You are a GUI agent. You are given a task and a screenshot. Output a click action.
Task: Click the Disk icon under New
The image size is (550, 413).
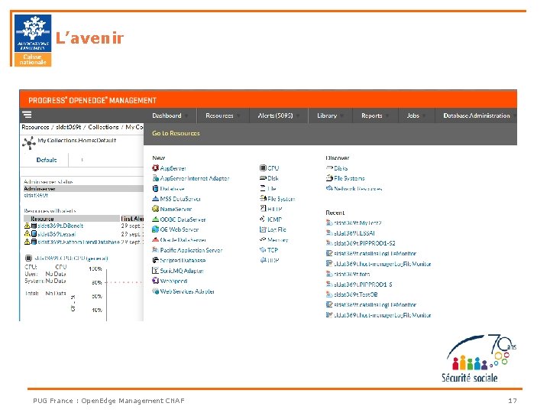click(x=263, y=178)
